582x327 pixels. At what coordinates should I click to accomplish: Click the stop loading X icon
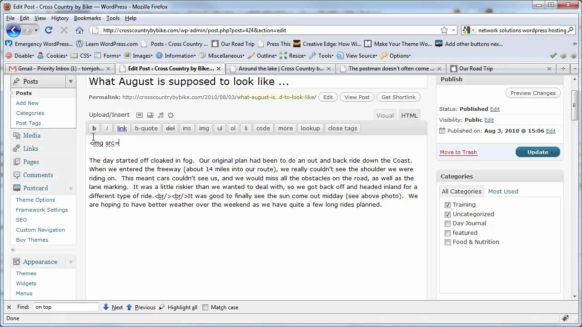pyautogui.click(x=64, y=30)
